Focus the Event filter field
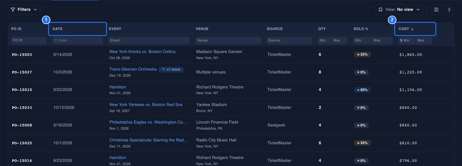This screenshot has height=166, width=462. [149, 40]
